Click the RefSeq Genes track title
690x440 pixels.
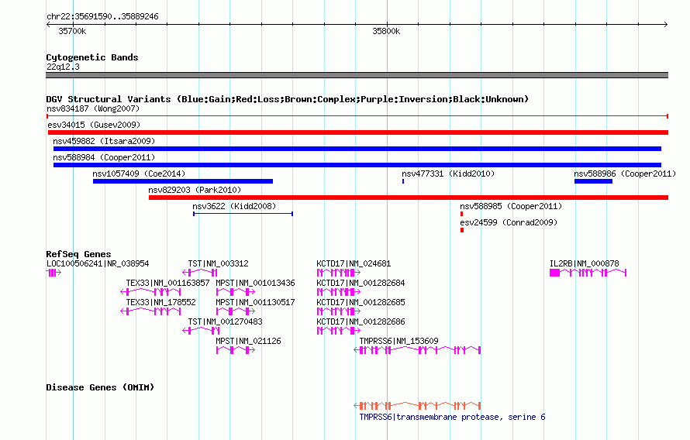(78, 254)
